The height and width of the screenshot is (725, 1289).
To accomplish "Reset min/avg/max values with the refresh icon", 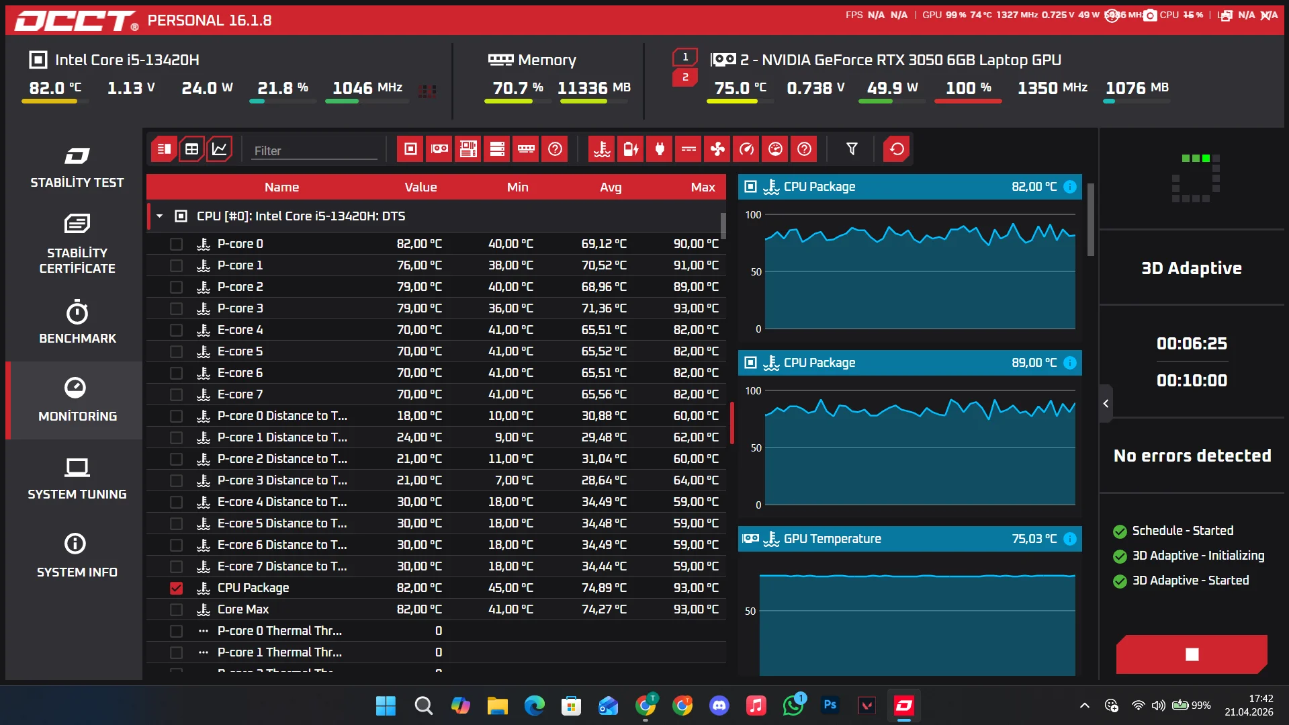I will pos(897,149).
